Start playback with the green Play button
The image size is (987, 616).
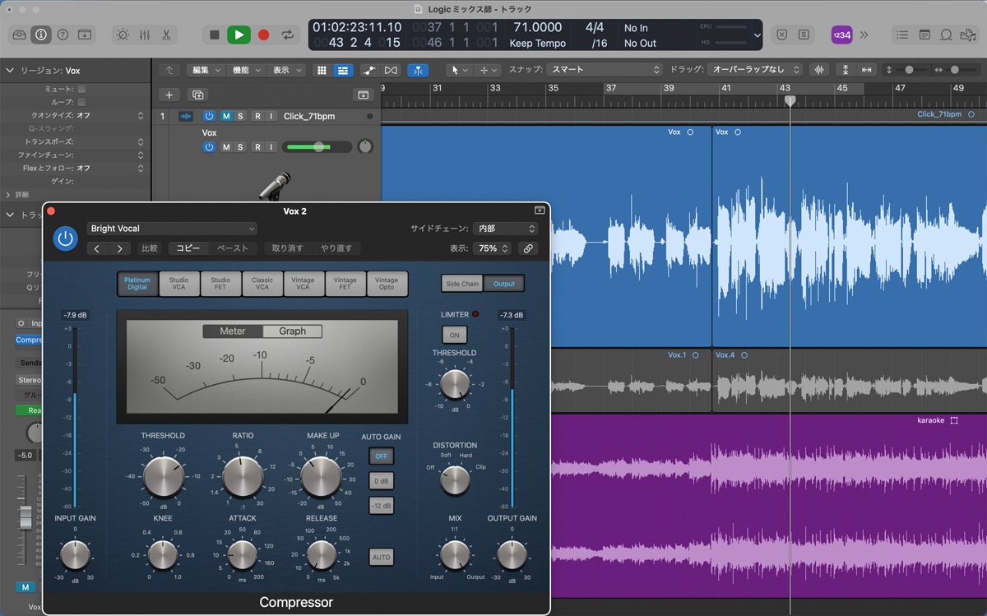(239, 35)
